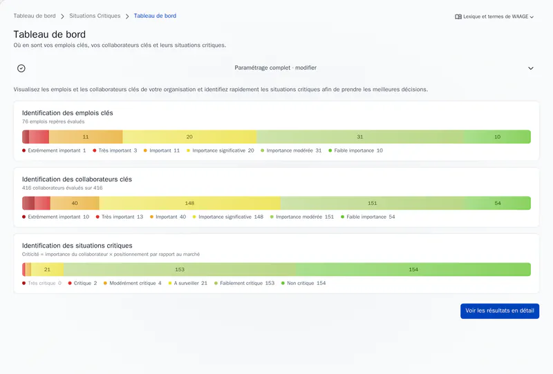This screenshot has width=553, height=374.
Task: Select the green segment 54 in collaborateurs bar
Action: tap(498, 203)
